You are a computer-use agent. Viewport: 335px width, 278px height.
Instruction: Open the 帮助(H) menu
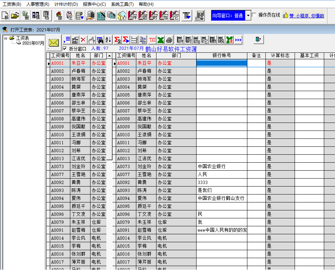[x=146, y=4]
